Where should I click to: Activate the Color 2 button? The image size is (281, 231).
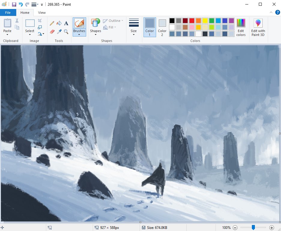[x=162, y=27]
